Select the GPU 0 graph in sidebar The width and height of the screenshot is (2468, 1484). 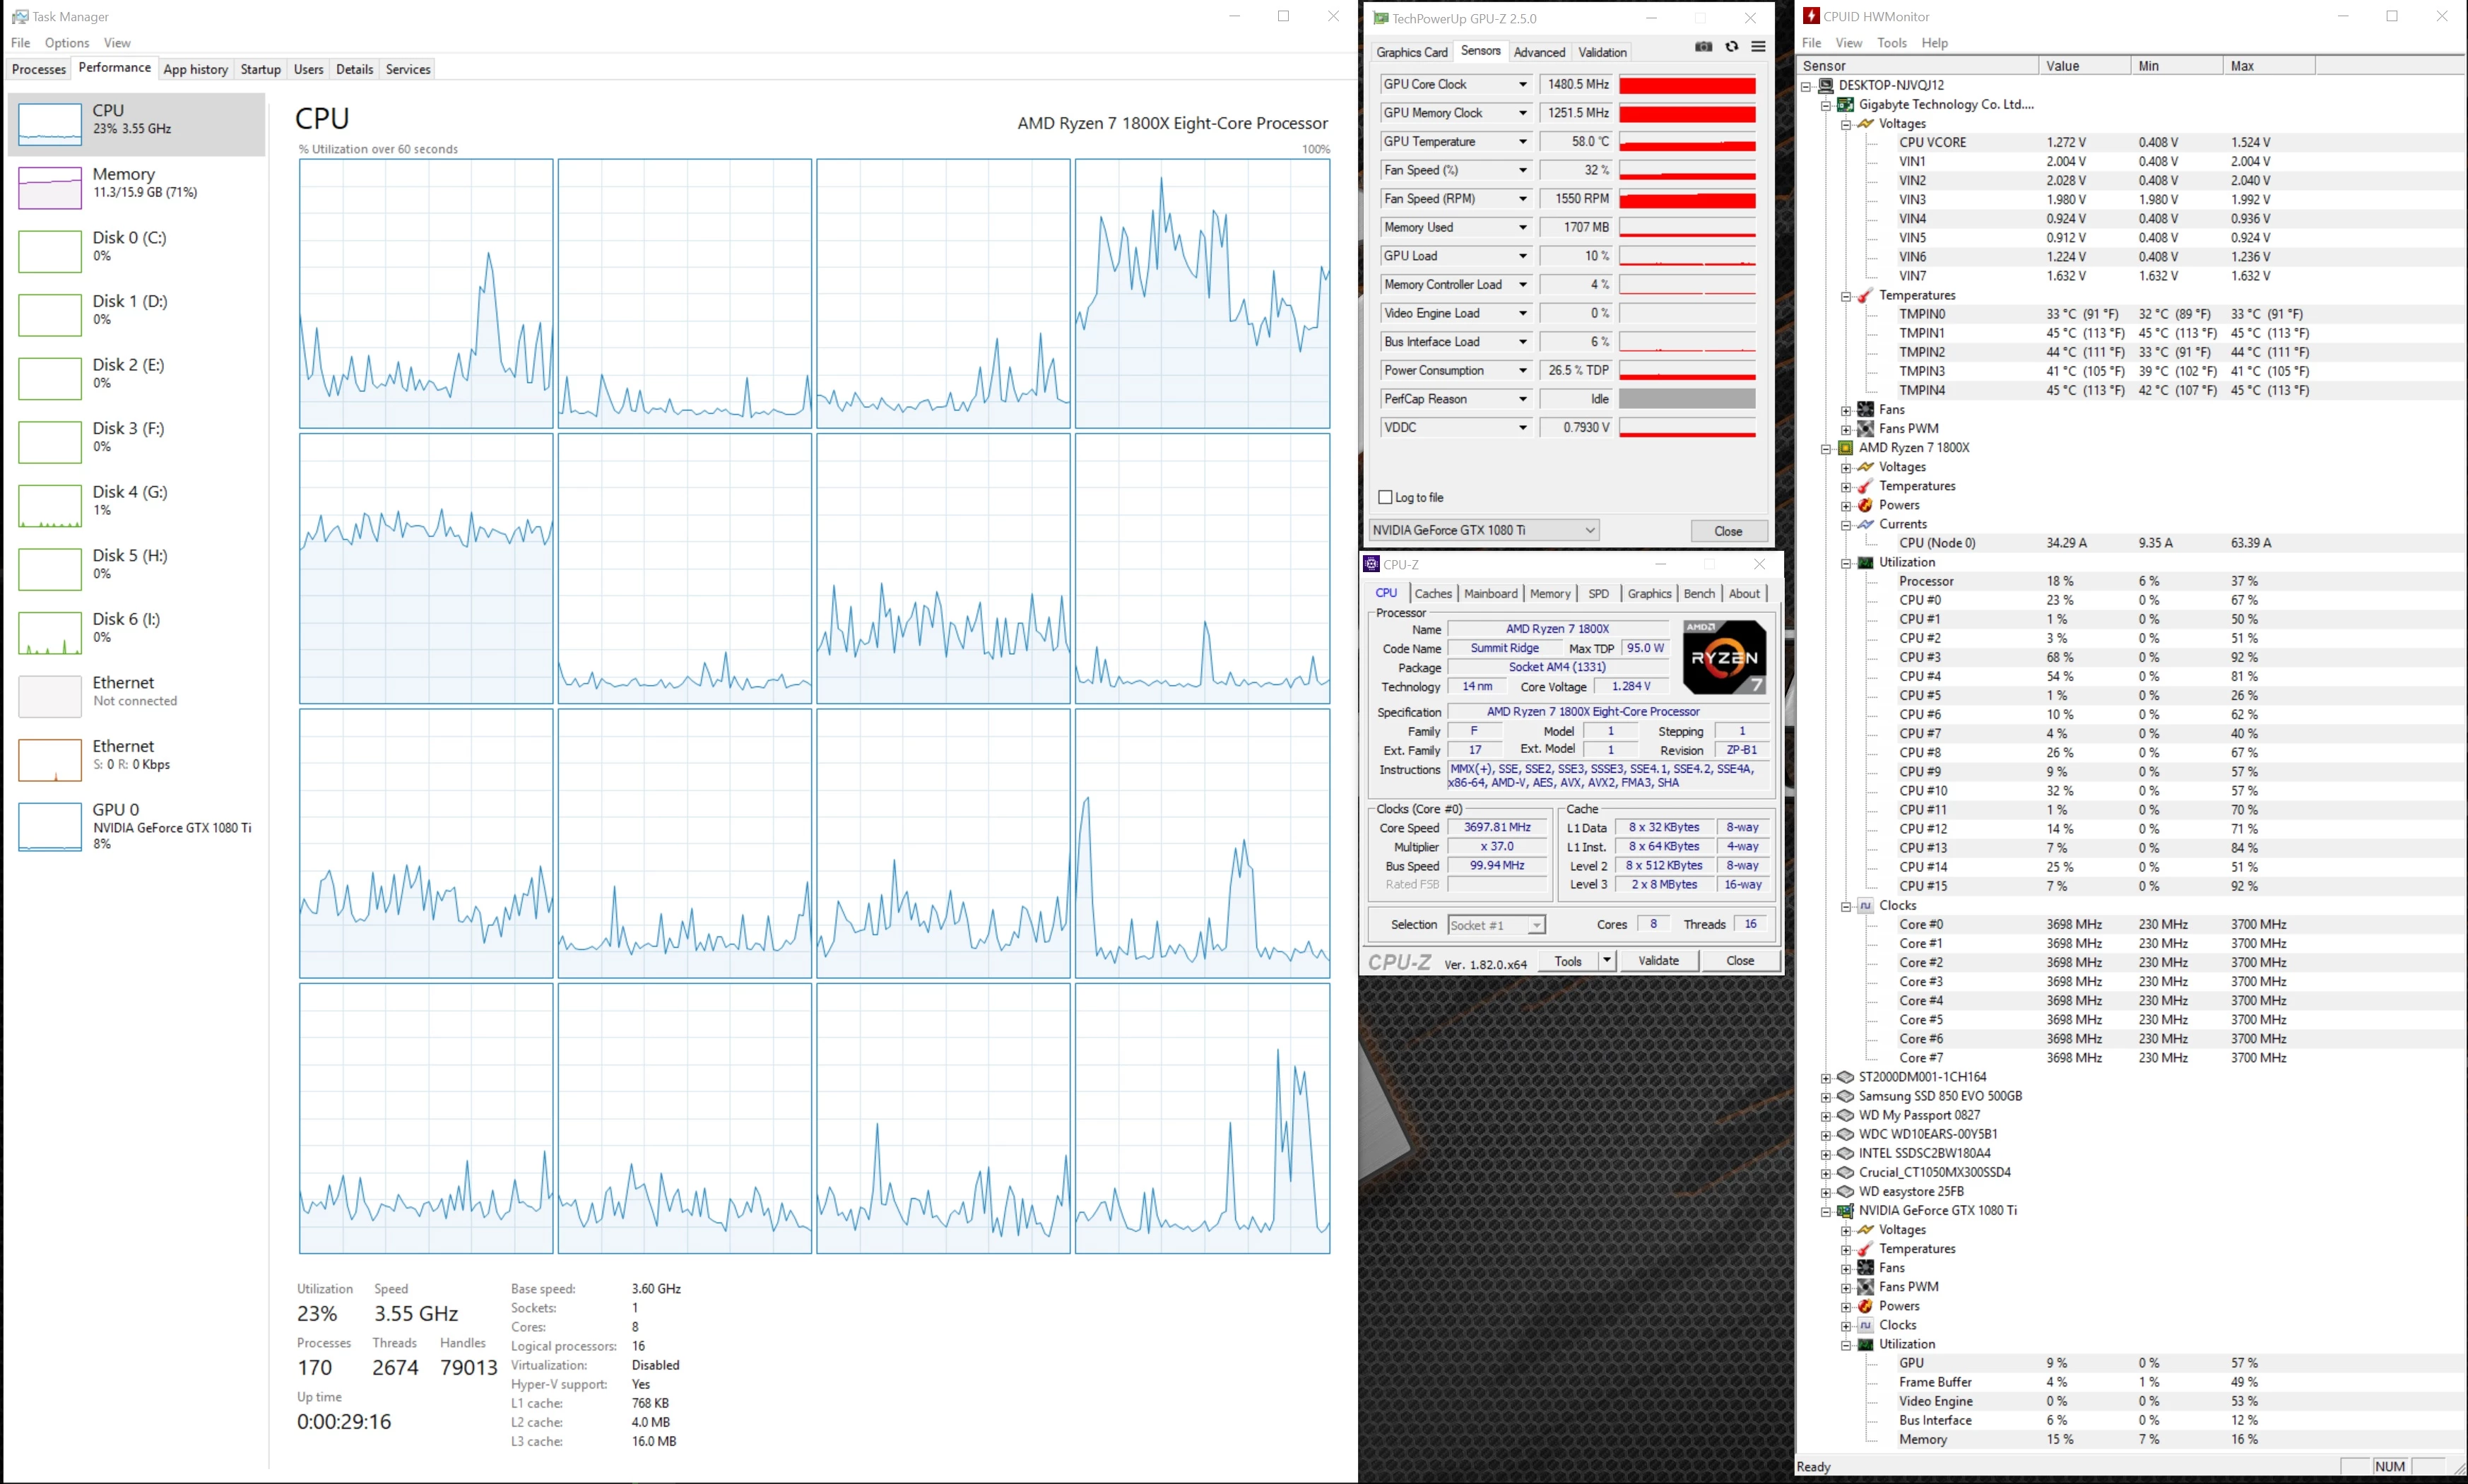pos(50,826)
